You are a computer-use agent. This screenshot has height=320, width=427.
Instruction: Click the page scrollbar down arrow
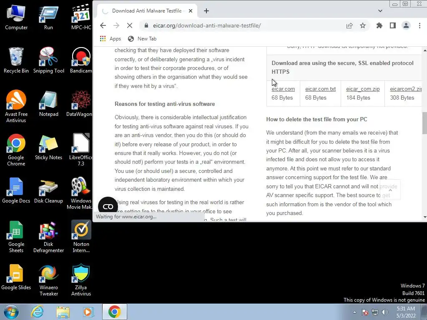point(424,217)
